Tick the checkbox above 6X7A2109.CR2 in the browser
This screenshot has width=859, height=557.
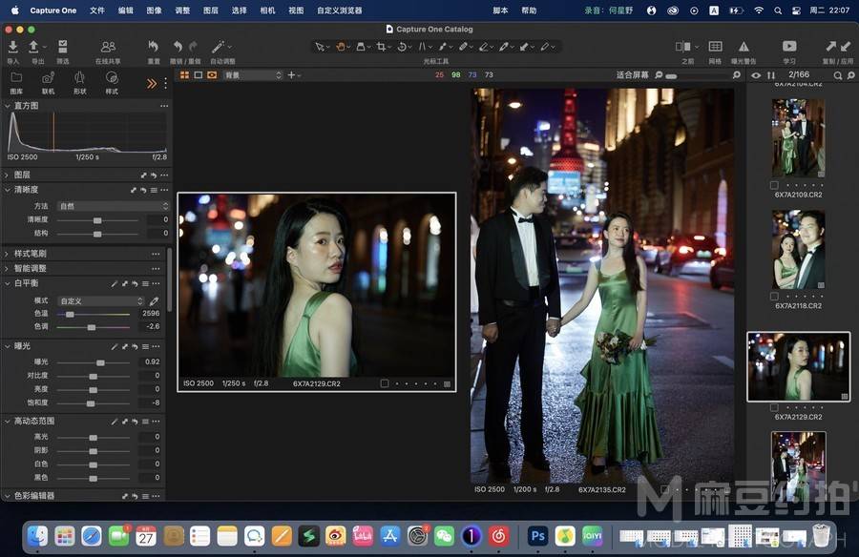click(x=774, y=186)
